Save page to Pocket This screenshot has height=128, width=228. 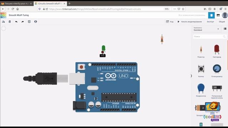[x=179, y=9]
